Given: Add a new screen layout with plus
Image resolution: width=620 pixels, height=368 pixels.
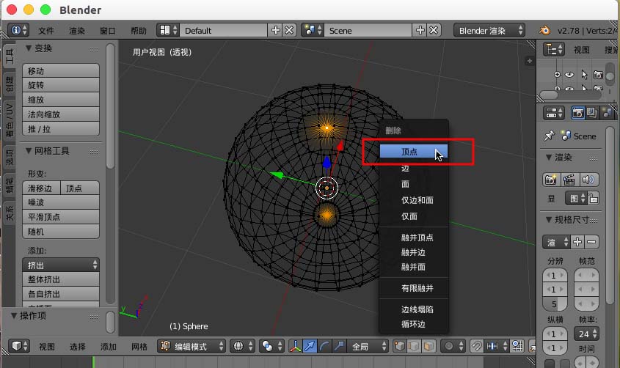Looking at the screenshot, I should pyautogui.click(x=276, y=30).
